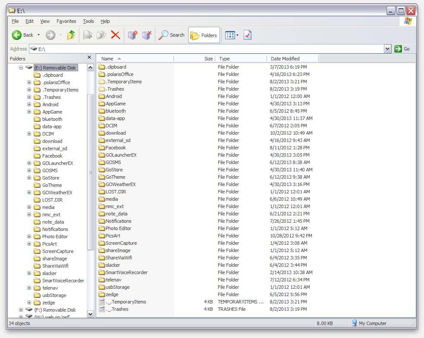
Task: Click the .Trashes folder icon in file list
Action: click(102, 89)
